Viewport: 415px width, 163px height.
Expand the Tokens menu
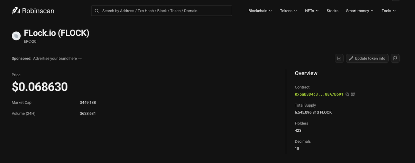point(288,11)
